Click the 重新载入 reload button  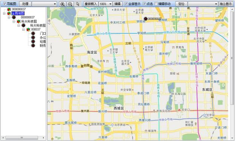(x=91, y=4)
